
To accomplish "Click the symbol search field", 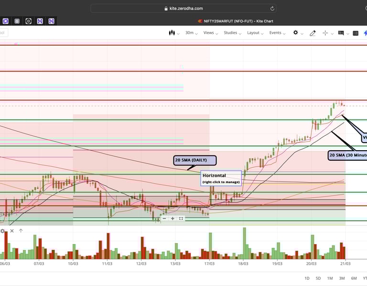I will 3,33.
